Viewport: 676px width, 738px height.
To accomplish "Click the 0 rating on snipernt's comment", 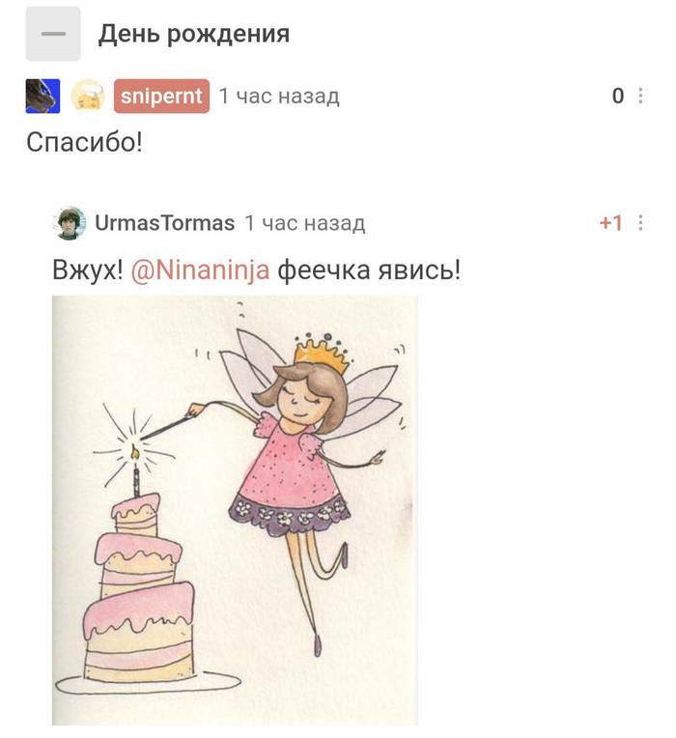I will (618, 96).
